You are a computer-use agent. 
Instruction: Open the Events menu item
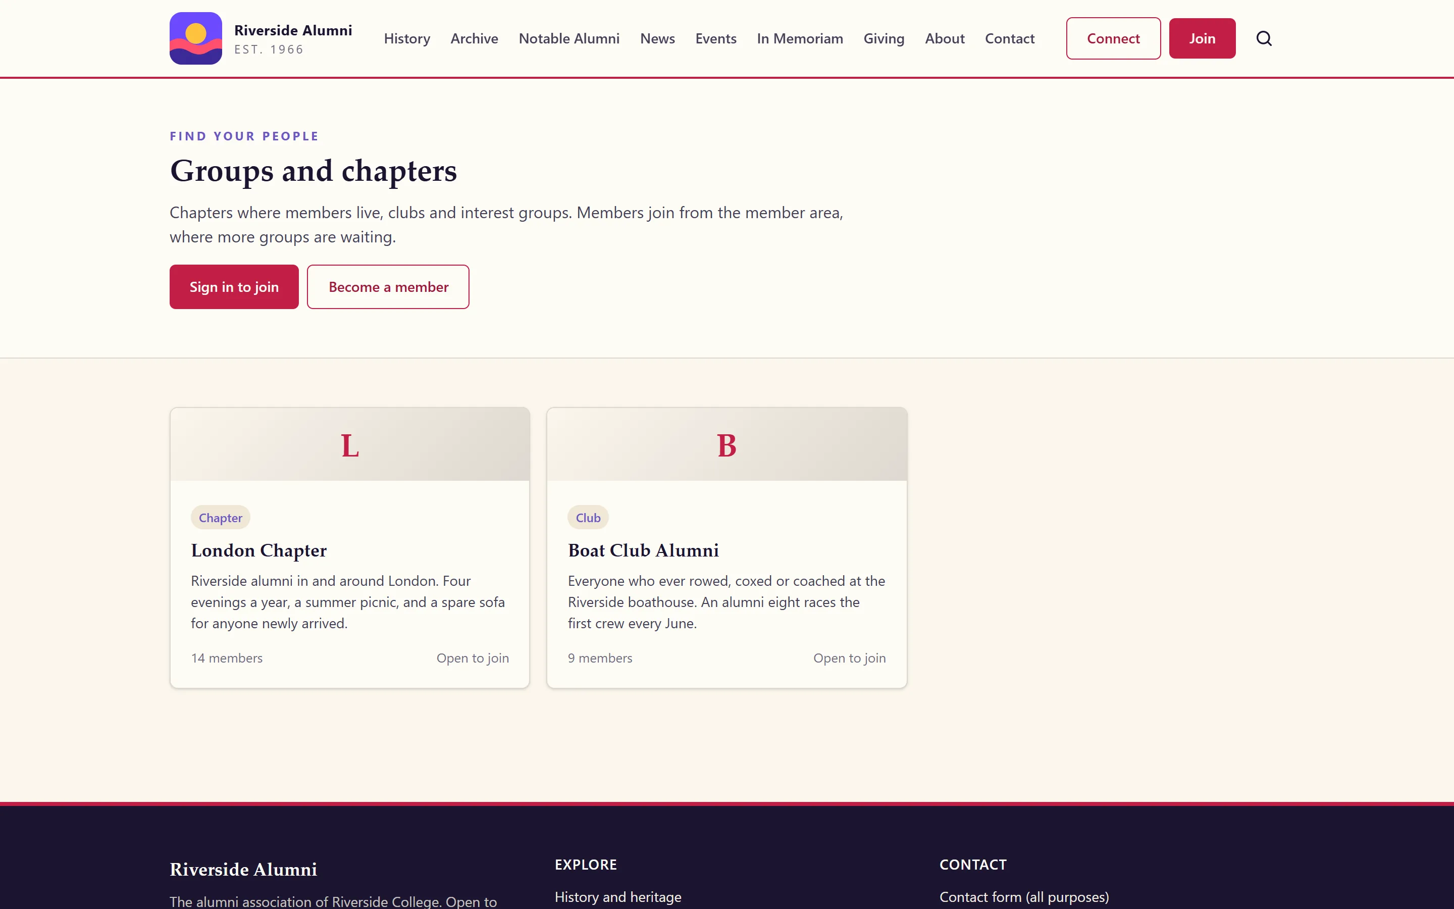click(715, 38)
